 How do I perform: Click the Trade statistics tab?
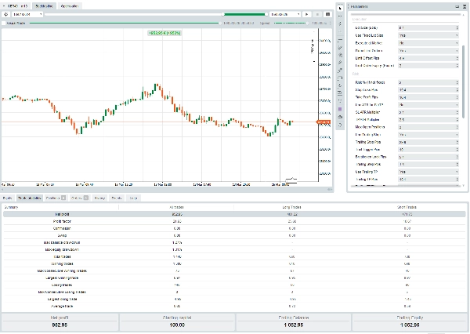click(x=28, y=198)
